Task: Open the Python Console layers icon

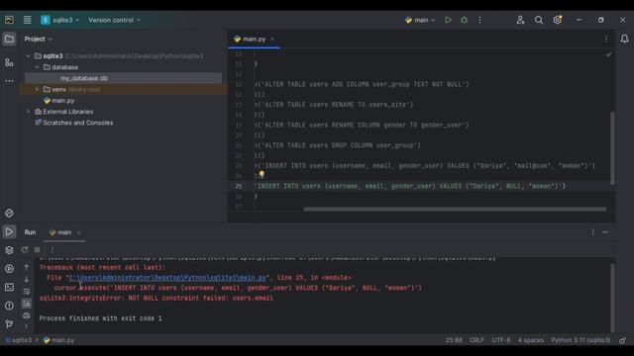Action: [9, 250]
